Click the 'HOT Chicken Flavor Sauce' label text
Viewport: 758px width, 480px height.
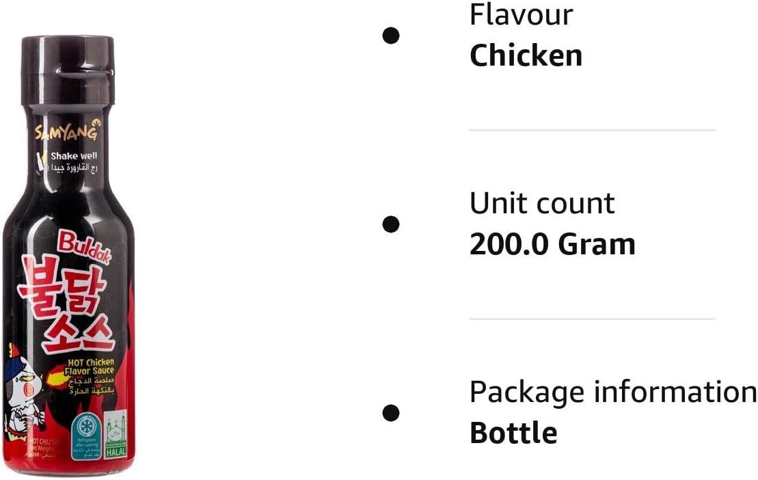(x=90, y=366)
